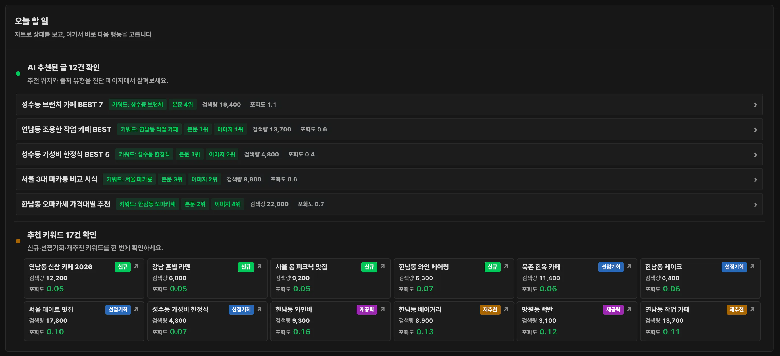Image resolution: width=780 pixels, height=356 pixels.
Task: Open external link arrow on 연남동 작업 카페 card
Action: [x=752, y=309]
